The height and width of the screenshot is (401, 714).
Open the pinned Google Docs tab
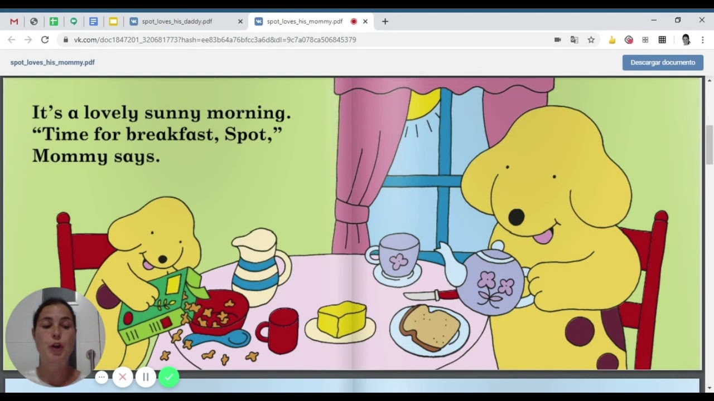point(93,21)
